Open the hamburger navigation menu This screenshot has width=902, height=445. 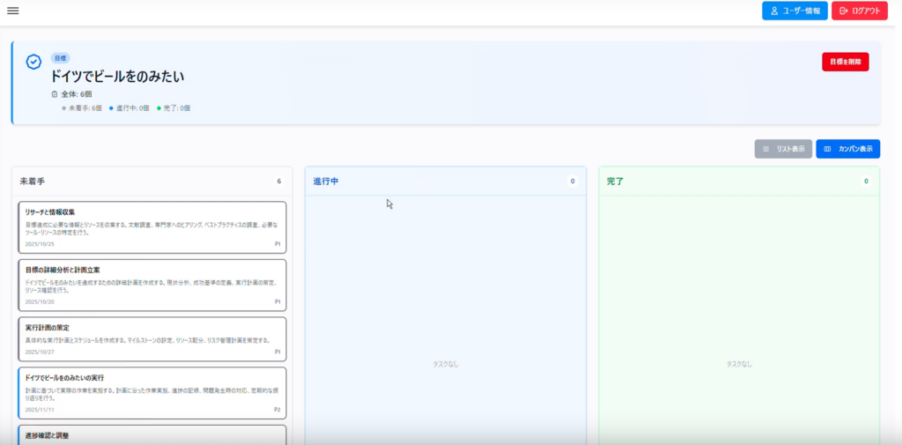13,11
